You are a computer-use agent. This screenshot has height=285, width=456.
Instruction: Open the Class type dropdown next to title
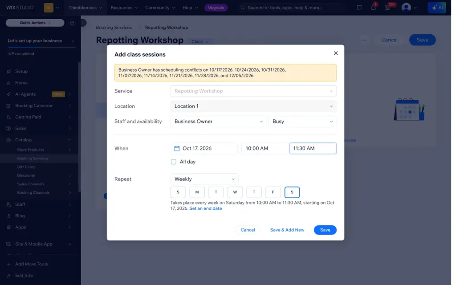pos(200,41)
